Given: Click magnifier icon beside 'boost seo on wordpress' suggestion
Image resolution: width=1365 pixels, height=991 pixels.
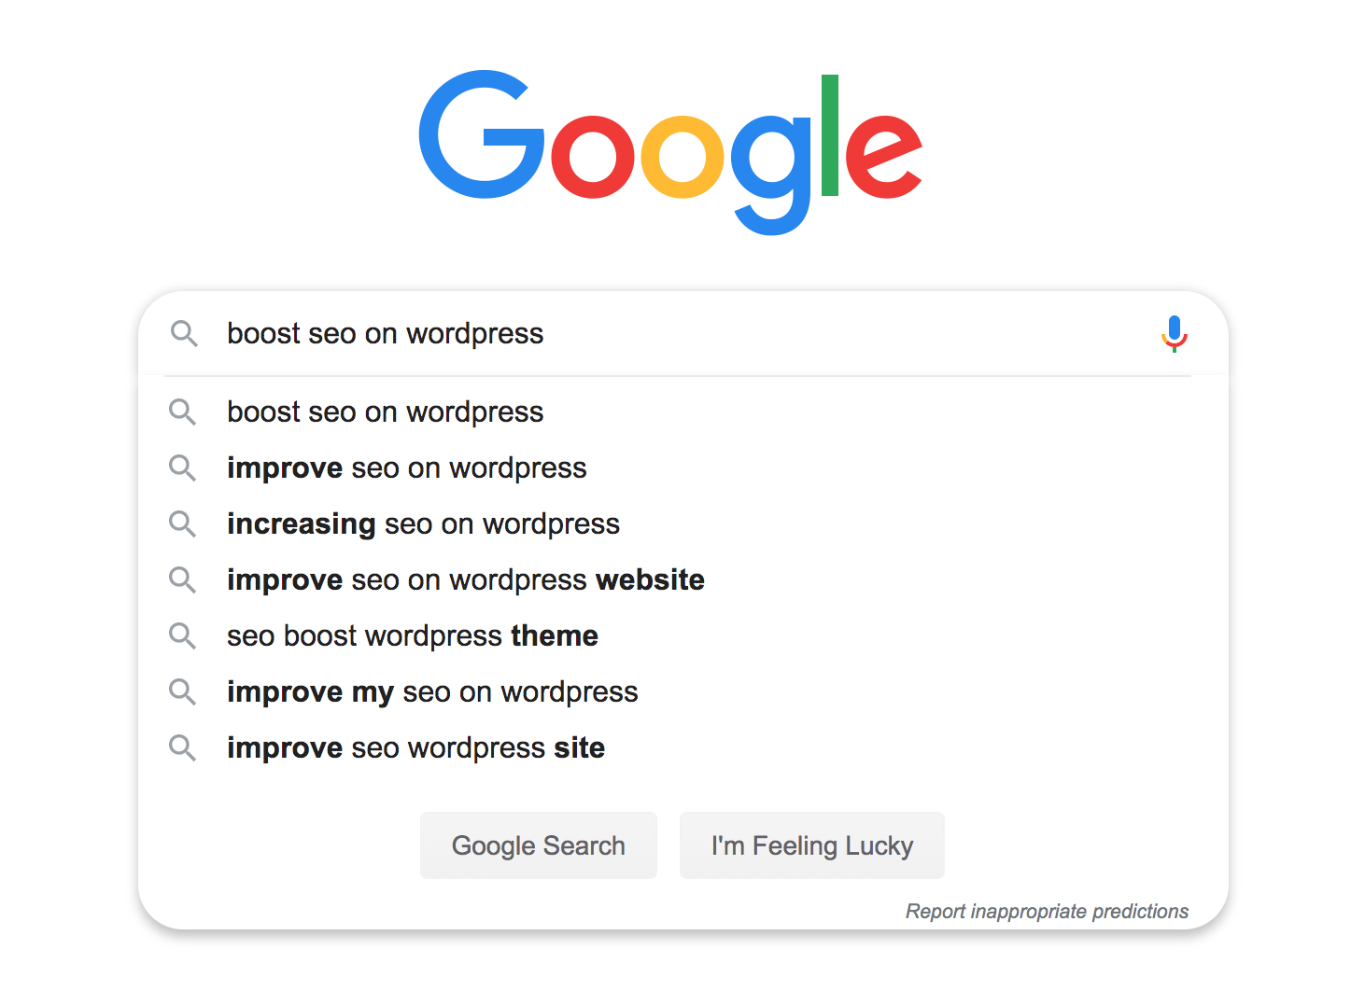Looking at the screenshot, I should pos(182,412).
